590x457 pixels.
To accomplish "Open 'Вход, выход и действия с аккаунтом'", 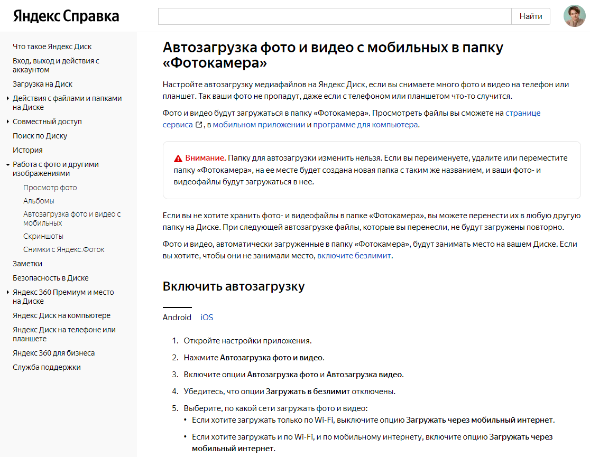I will click(x=56, y=65).
